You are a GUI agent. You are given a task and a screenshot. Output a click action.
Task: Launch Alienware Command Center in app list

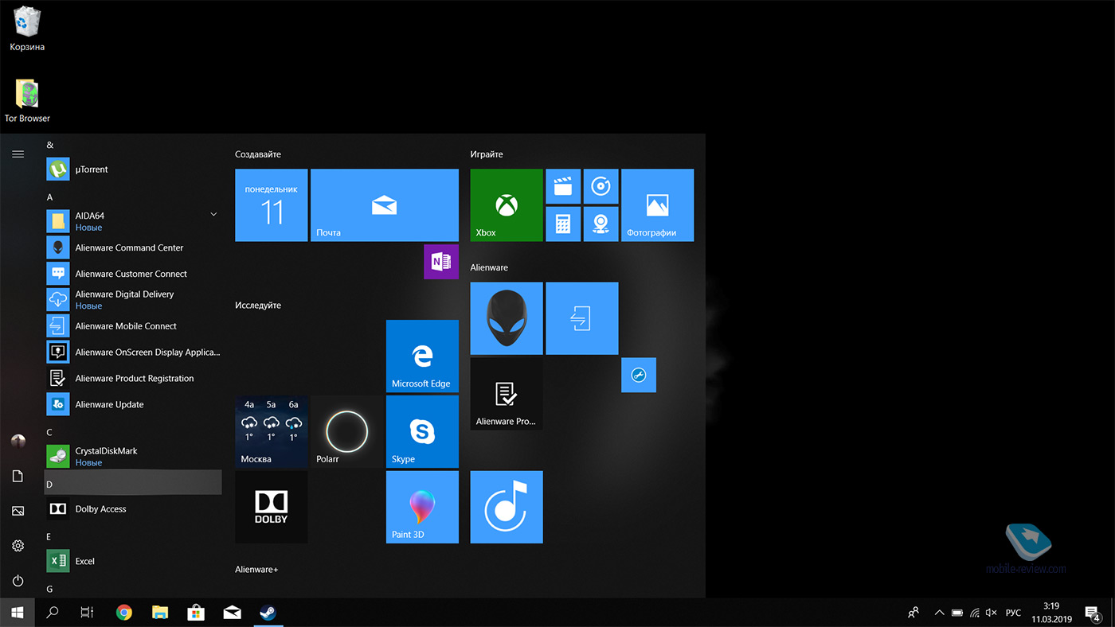click(x=133, y=247)
